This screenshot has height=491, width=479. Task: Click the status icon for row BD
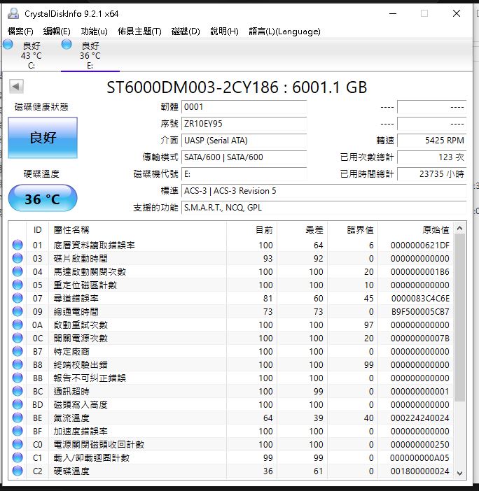(x=18, y=404)
